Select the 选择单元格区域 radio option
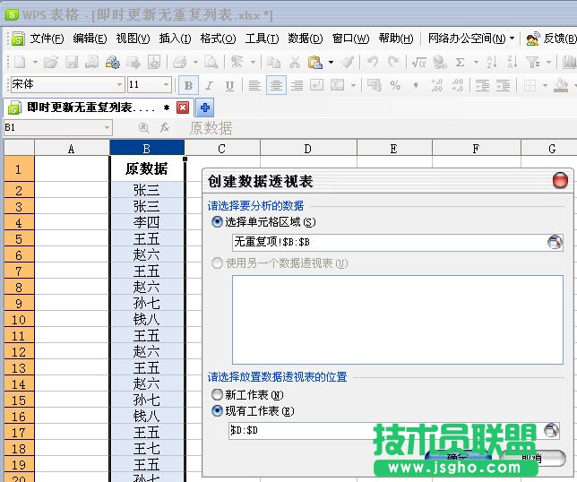Image resolution: width=577 pixels, height=482 pixels. [217, 221]
